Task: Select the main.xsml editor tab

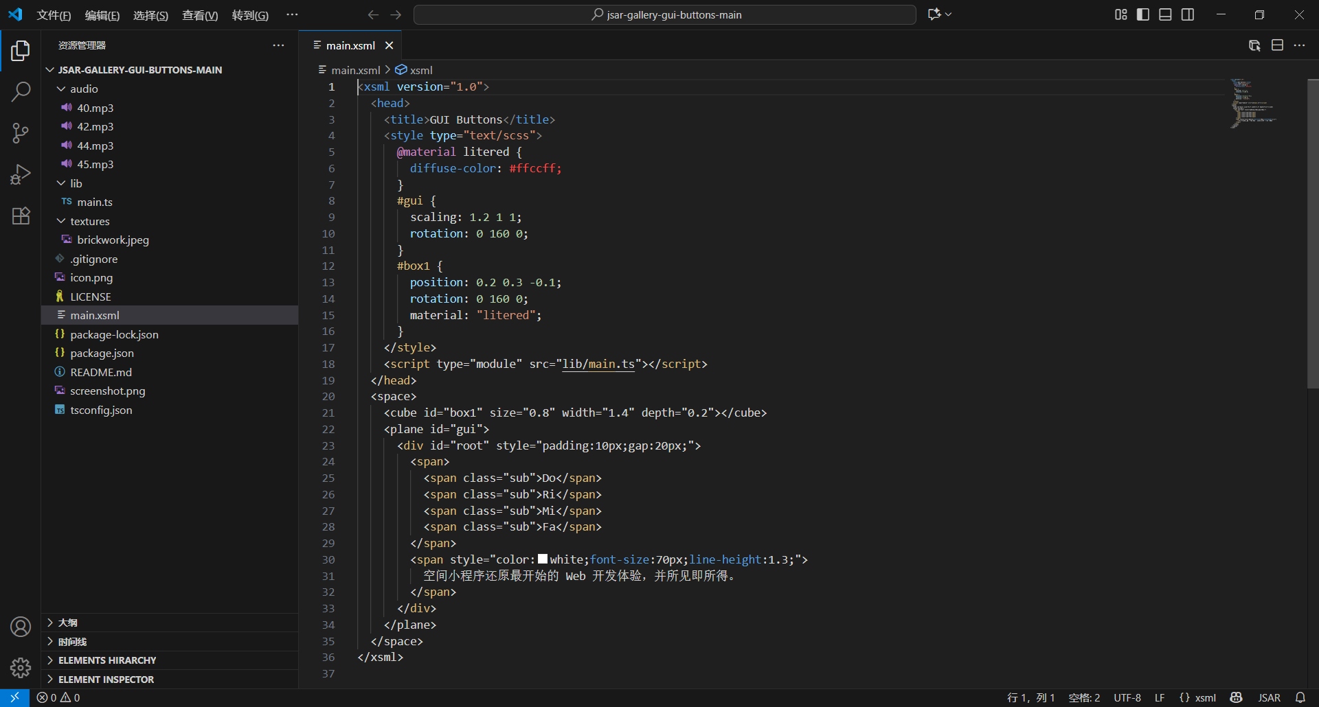Action: click(x=350, y=45)
